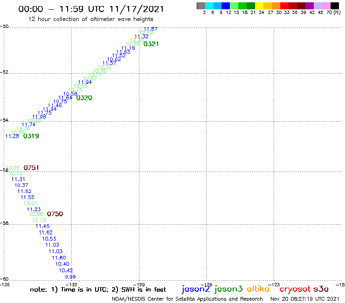This screenshot has width=345, height=303.
Task: Click the 11.87 wave height value
Action: click(151, 29)
